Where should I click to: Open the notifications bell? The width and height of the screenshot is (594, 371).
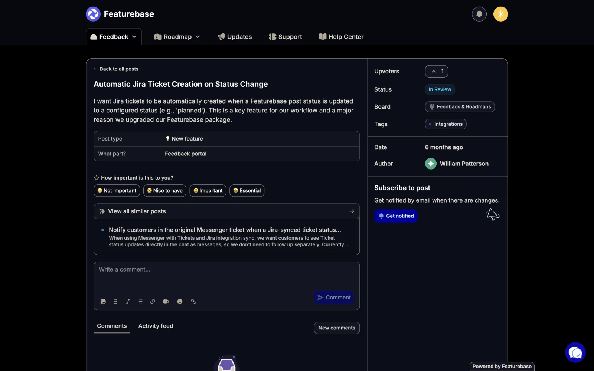[479, 14]
